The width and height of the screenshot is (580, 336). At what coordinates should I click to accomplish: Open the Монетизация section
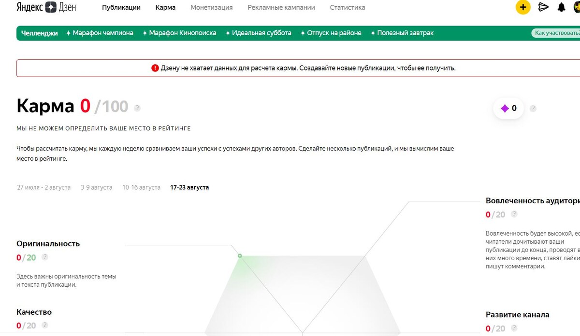point(212,8)
